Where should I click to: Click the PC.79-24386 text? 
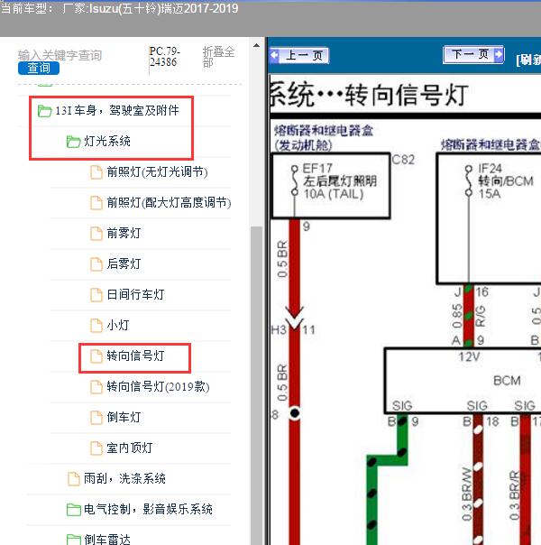pos(164,56)
